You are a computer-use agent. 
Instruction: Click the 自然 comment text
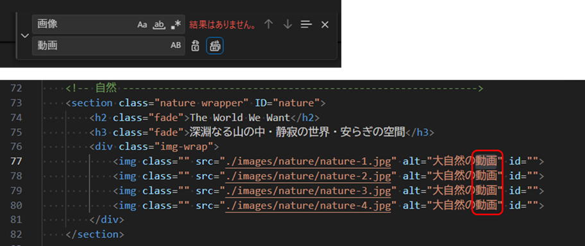tap(106, 88)
